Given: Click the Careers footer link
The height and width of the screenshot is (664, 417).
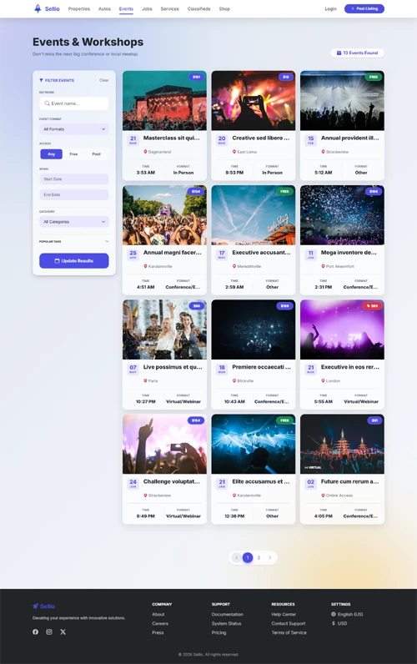Looking at the screenshot, I should coord(160,623).
